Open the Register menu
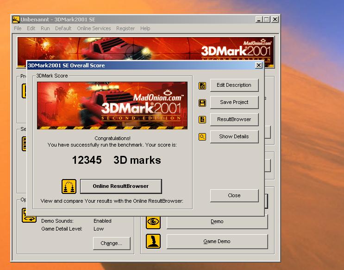 click(x=125, y=28)
